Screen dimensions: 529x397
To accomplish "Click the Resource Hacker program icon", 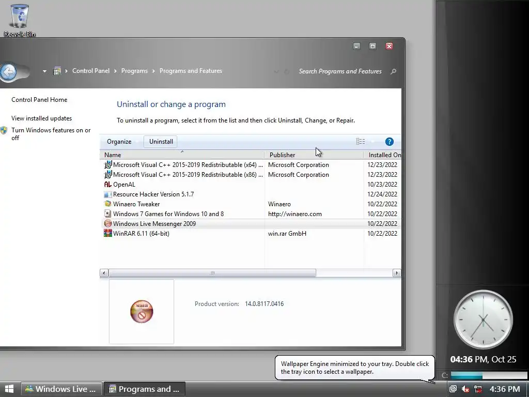I will (107, 194).
